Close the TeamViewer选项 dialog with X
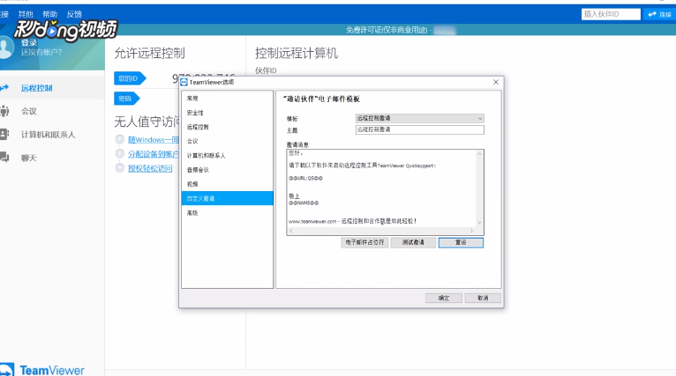The height and width of the screenshot is (376, 676). 496,82
